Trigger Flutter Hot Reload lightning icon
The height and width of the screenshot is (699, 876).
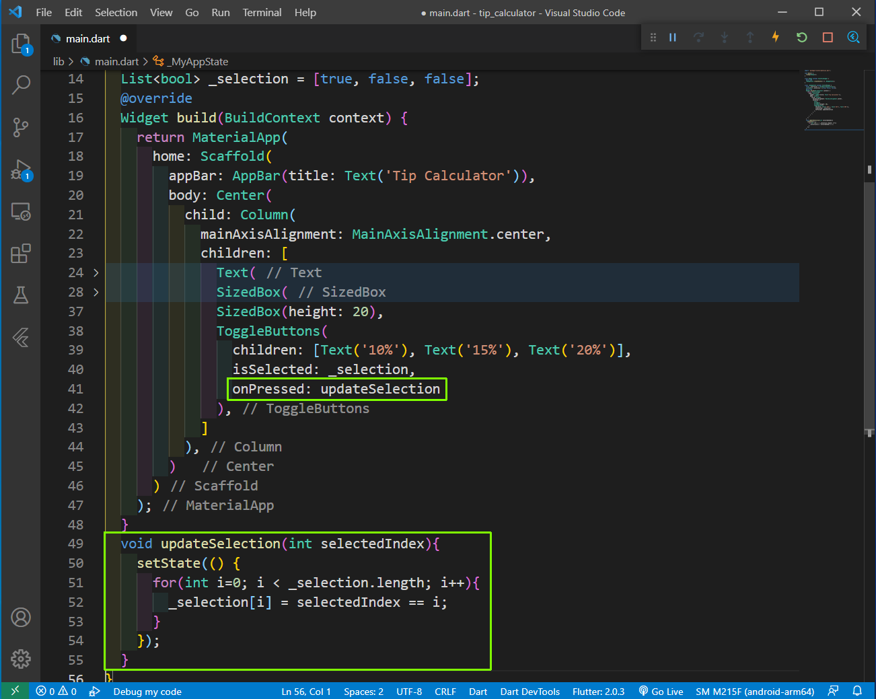click(775, 37)
